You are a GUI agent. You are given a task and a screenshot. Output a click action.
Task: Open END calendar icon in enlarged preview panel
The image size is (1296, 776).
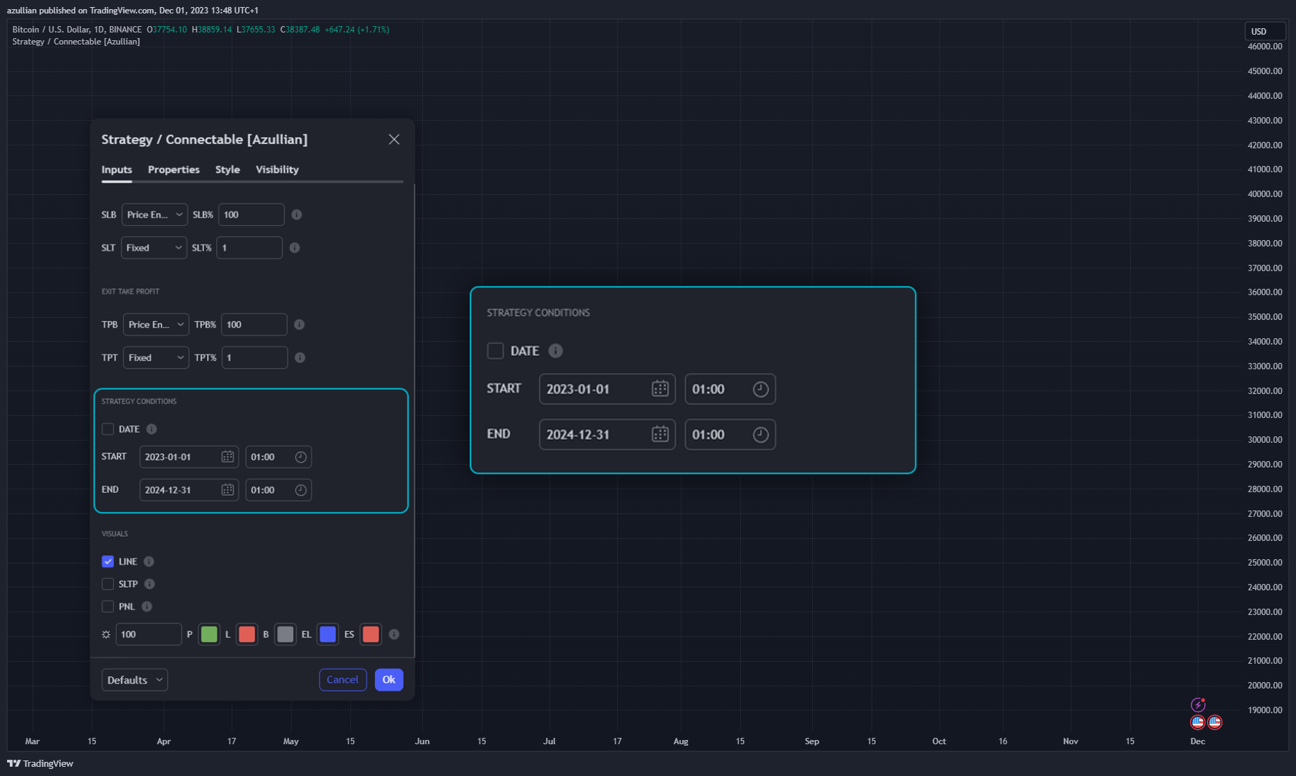coord(660,434)
